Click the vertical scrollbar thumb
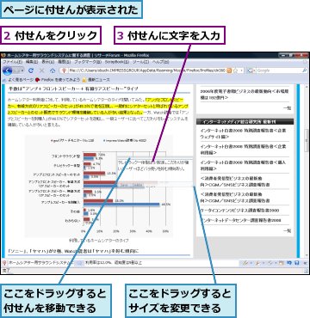310x318 pixels. pyautogui.click(x=307, y=141)
